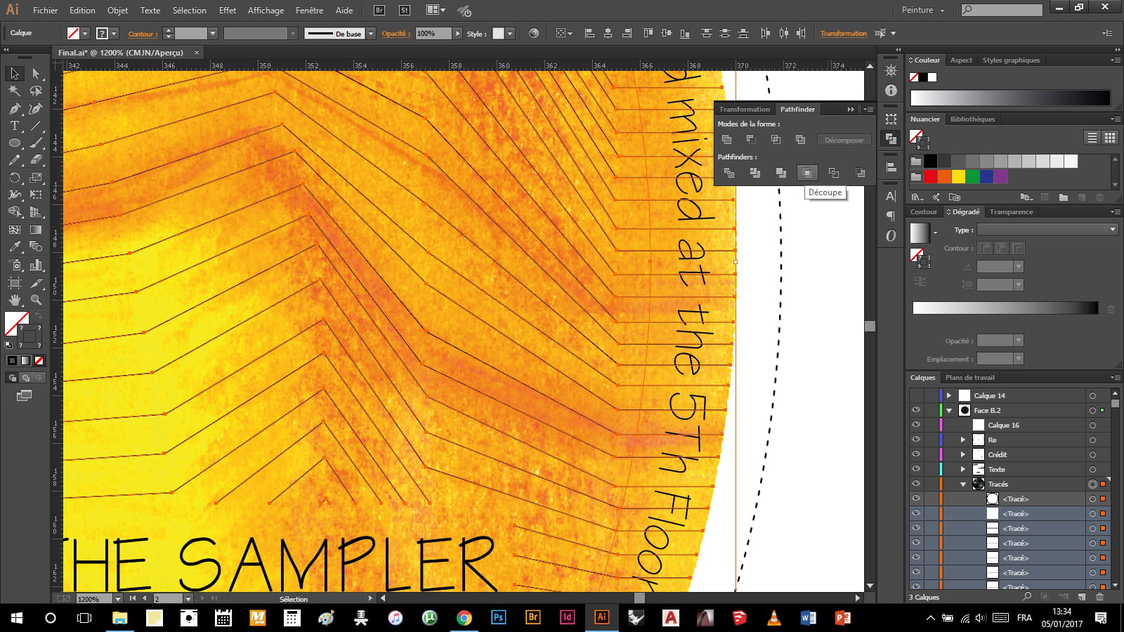This screenshot has height=632, width=1124.
Task: Pick the yellow swatch in Nuancier
Action: click(x=958, y=176)
